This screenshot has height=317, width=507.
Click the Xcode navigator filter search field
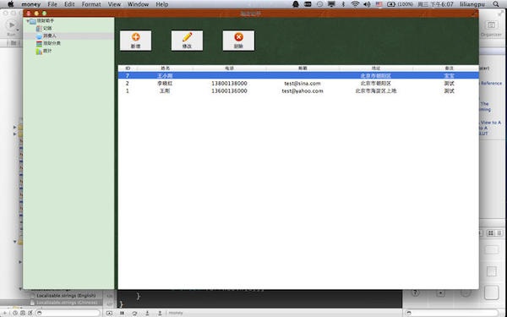68,313
